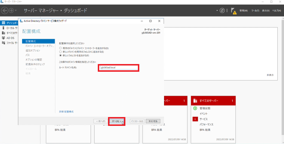Image resolution: width=284 pixels, height=144 pixels.
Task: Click the root domain name input field
Action: (x=119, y=67)
